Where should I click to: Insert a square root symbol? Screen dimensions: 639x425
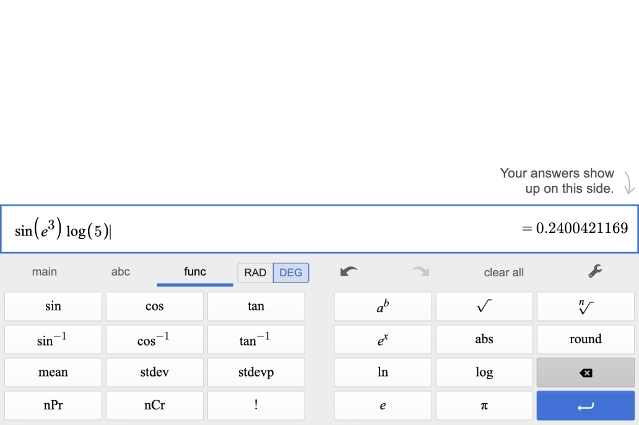pyautogui.click(x=484, y=306)
